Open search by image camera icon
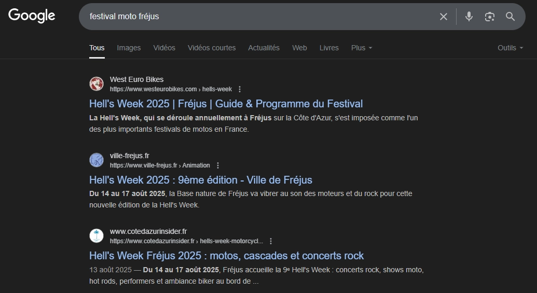 490,17
